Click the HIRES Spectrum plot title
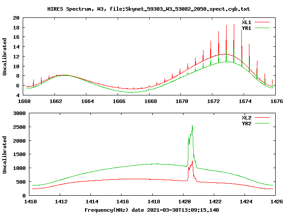The height and width of the screenshot is (214, 285). pyautogui.click(x=148, y=9)
